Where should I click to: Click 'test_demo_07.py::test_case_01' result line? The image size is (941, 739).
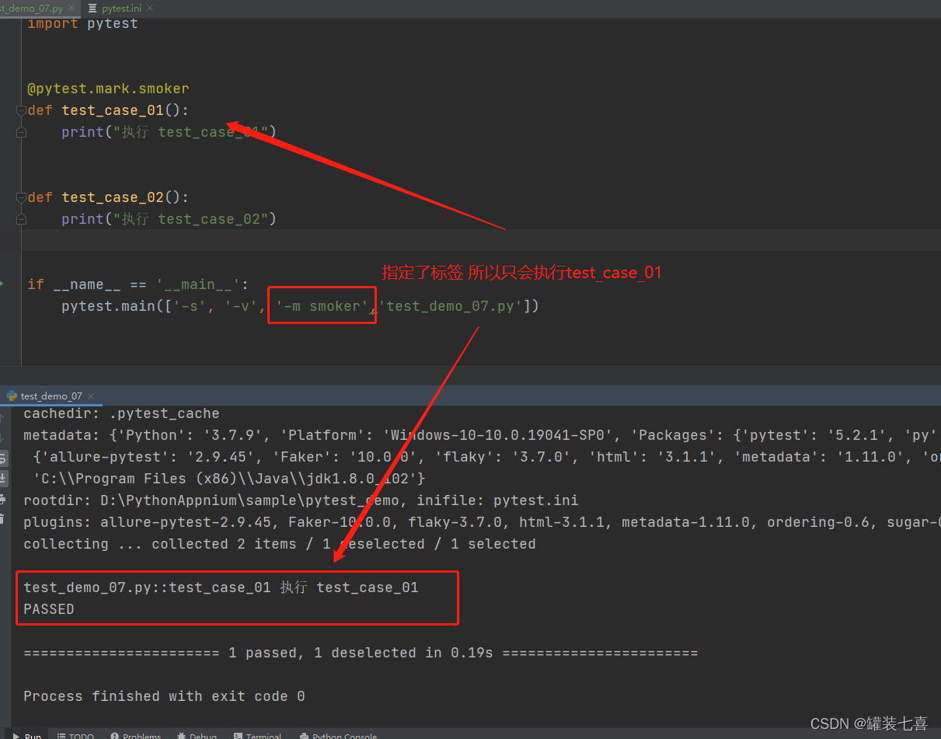(x=221, y=587)
